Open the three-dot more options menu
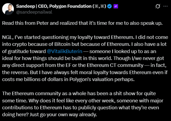Image resolution: width=171 pixels, height=121 pixels. coord(165,7)
